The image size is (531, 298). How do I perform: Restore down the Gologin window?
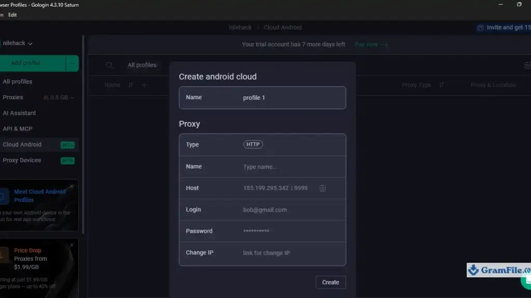519,4
